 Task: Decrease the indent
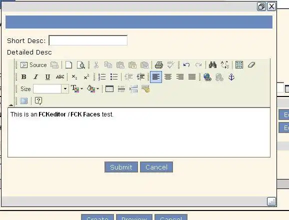[x=128, y=77]
